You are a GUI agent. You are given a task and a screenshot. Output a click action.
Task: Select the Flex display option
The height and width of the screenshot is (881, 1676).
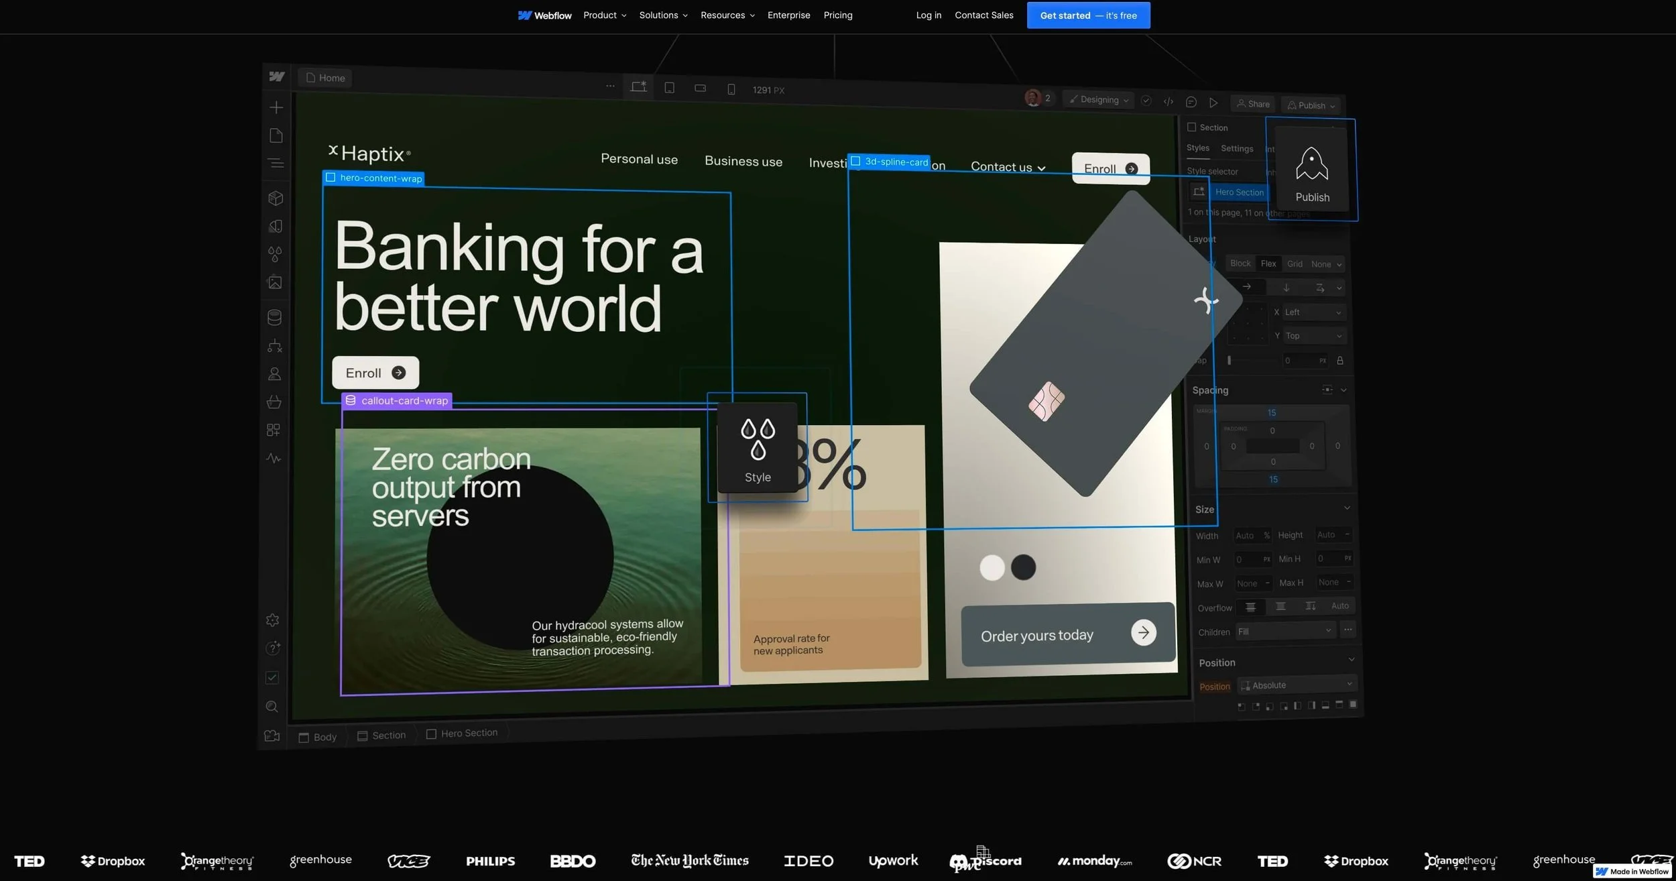tap(1268, 263)
